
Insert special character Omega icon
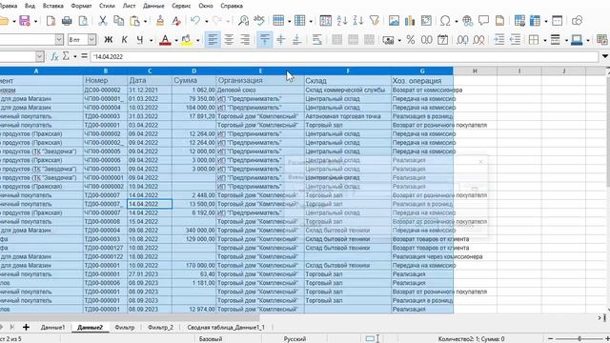click(x=445, y=21)
